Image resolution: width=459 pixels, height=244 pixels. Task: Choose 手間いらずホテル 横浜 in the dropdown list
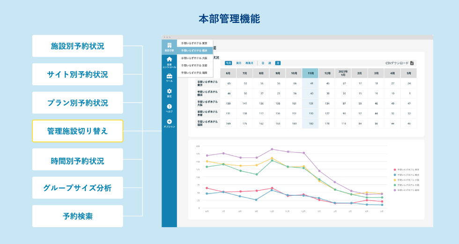(x=194, y=51)
